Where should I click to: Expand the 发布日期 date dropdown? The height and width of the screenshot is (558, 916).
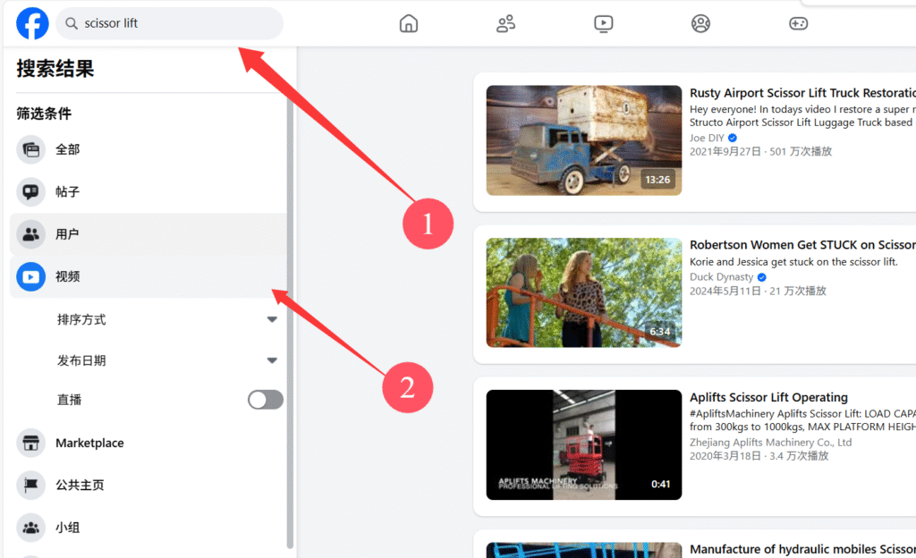click(272, 360)
